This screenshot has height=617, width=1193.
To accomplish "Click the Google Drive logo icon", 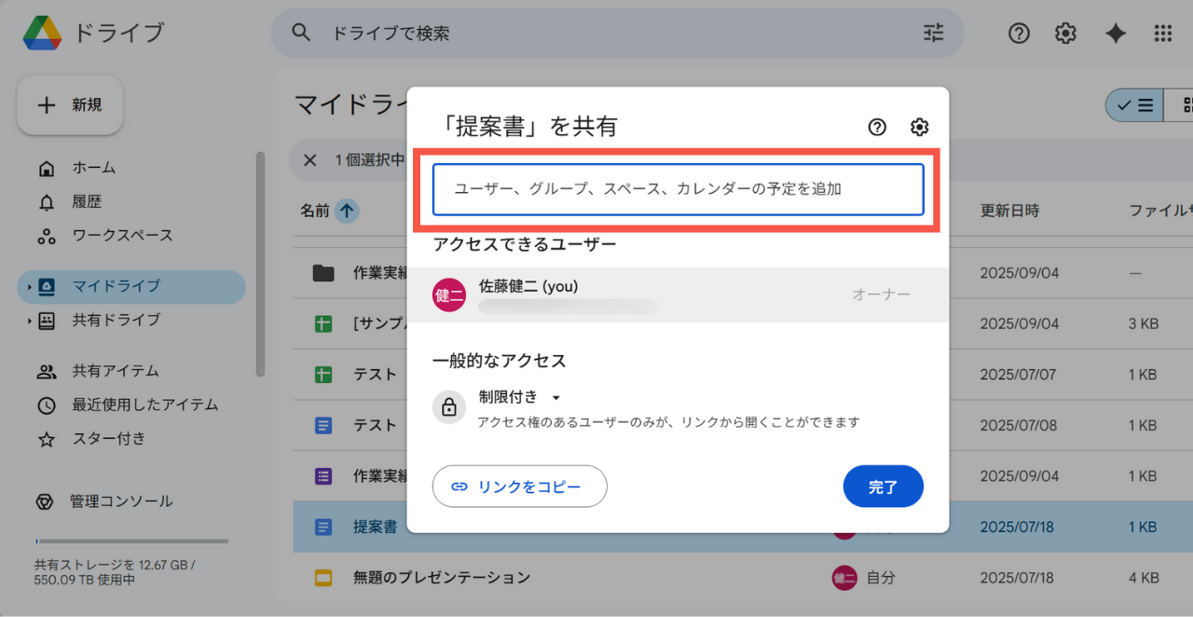I will 41,32.
